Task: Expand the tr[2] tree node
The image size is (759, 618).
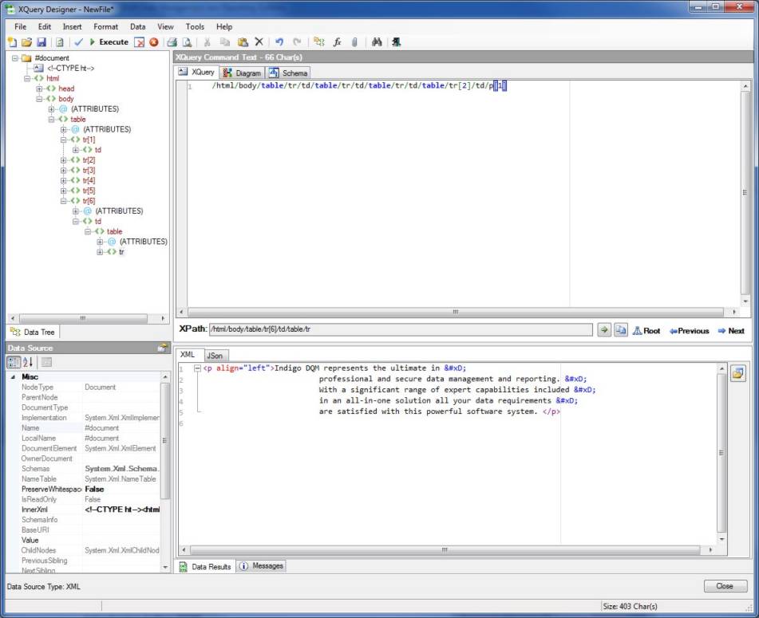Action: click(x=65, y=160)
